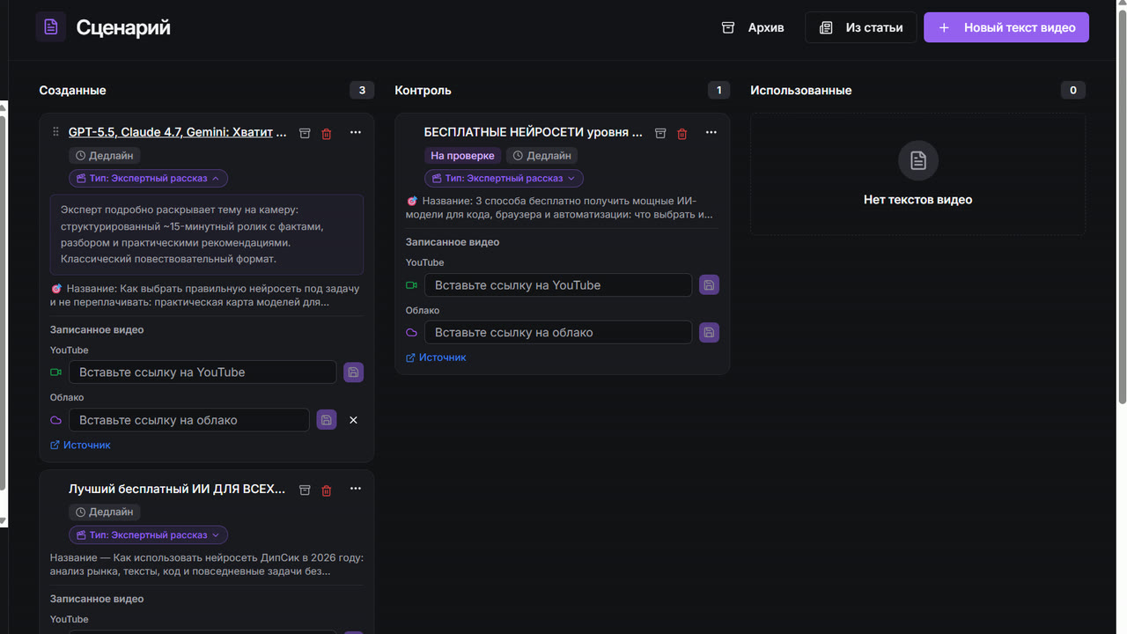Save cloud link in first Созданные card
The height and width of the screenshot is (634, 1127).
[327, 420]
